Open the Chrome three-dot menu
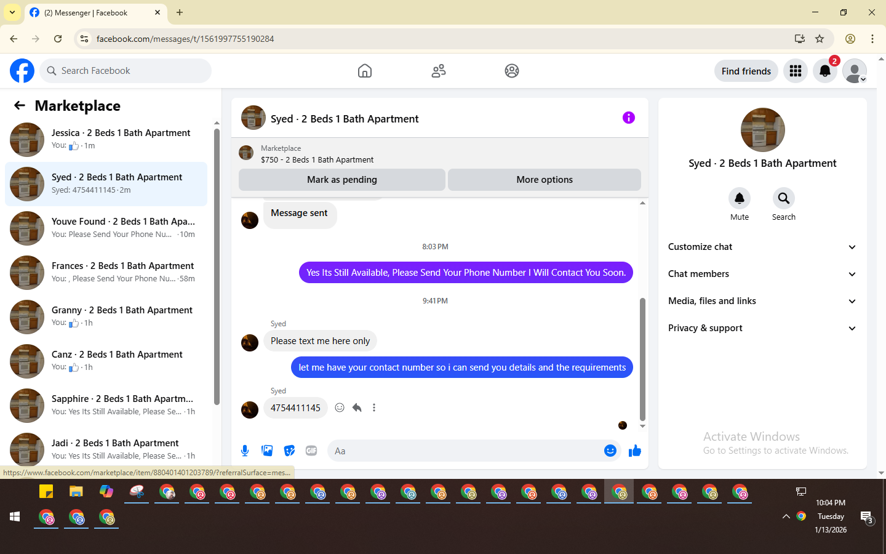This screenshot has height=554, width=886. click(x=872, y=39)
